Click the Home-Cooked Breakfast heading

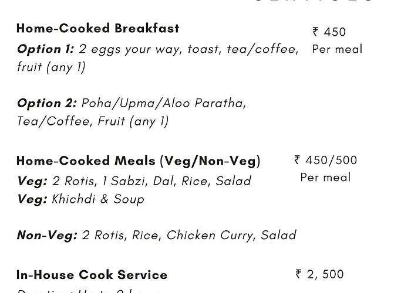click(98, 28)
